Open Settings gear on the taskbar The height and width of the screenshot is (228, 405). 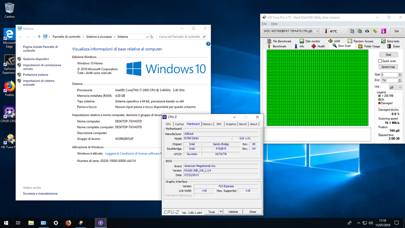tap(56, 223)
